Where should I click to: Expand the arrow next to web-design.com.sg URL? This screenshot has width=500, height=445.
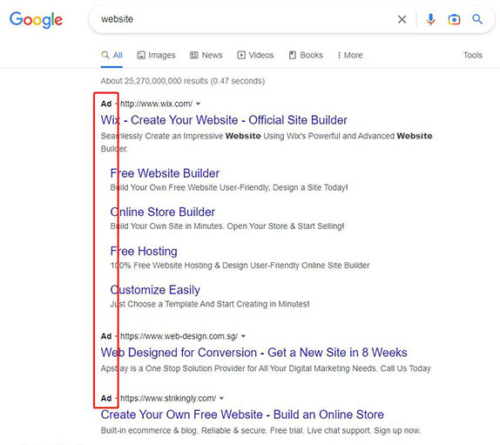coord(243,336)
